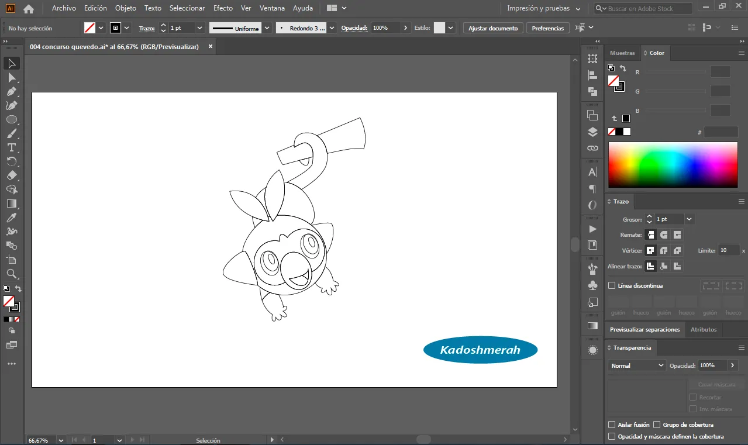Expand the Opacidad slider in control bar
Viewport: 748px width, 445px height.
click(406, 28)
